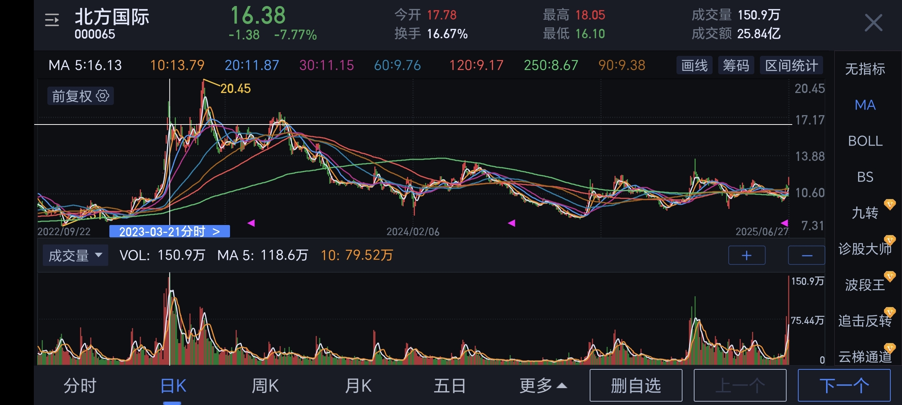Select the BS indicator
The width and height of the screenshot is (902, 405).
click(865, 177)
